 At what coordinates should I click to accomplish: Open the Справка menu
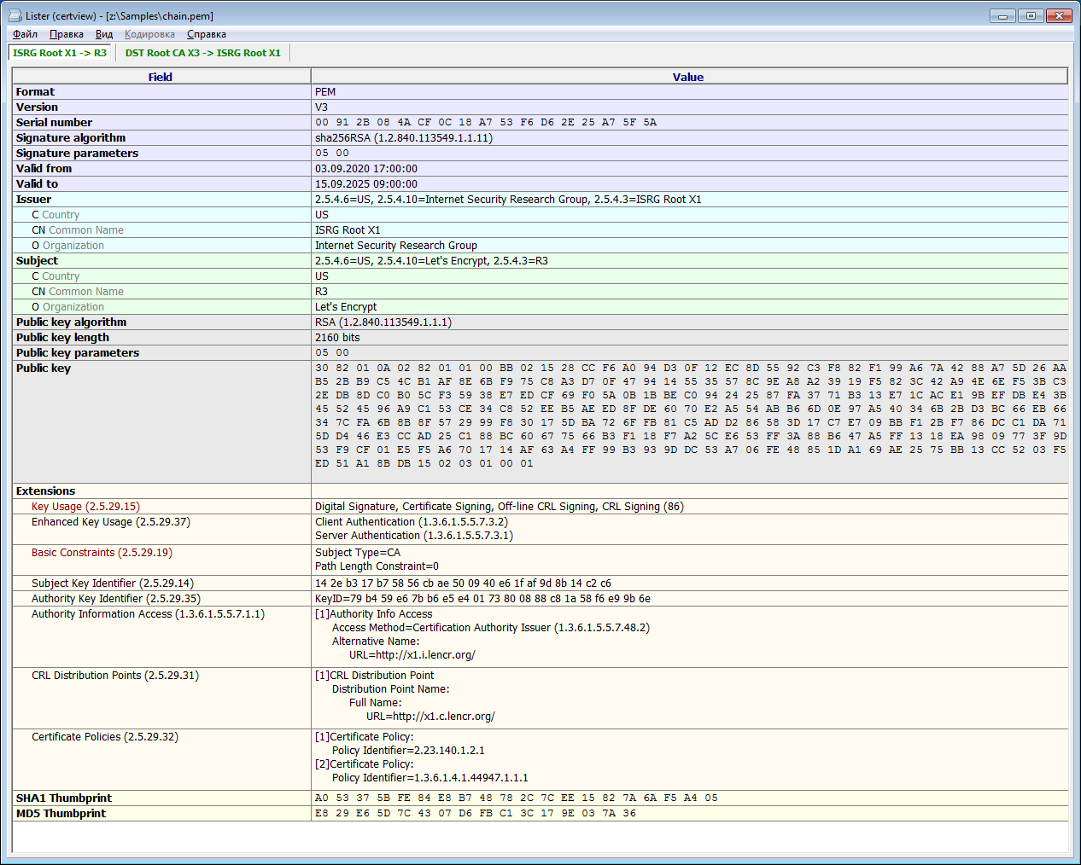click(x=206, y=34)
